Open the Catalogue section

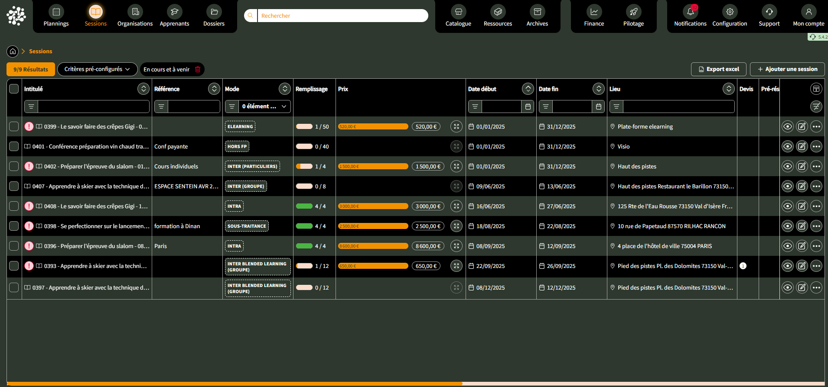[x=458, y=16]
